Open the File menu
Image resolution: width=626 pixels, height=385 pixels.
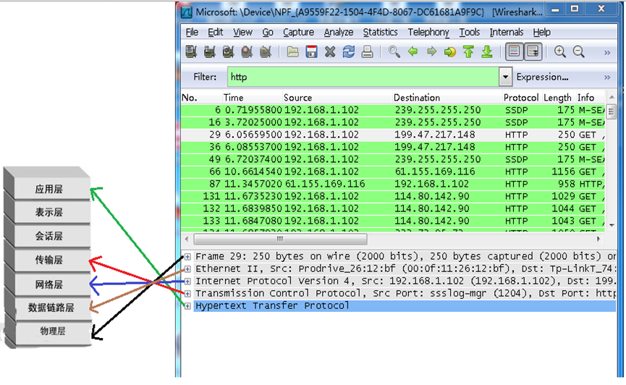(x=192, y=32)
